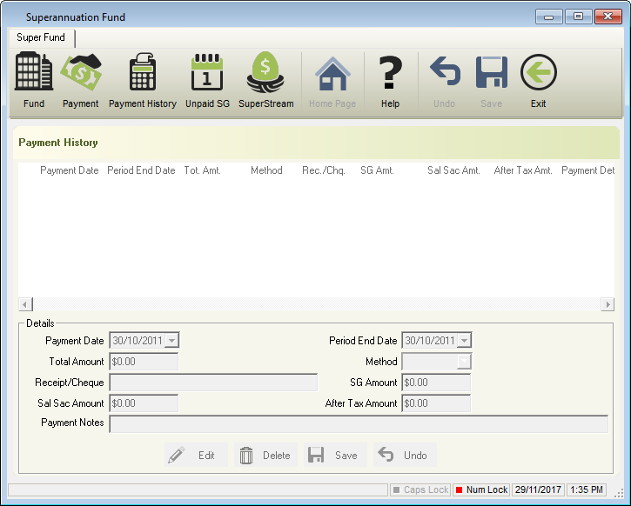Viewport: 631px width, 506px height.
Task: Switch to the Super Fund tab
Action: [41, 37]
